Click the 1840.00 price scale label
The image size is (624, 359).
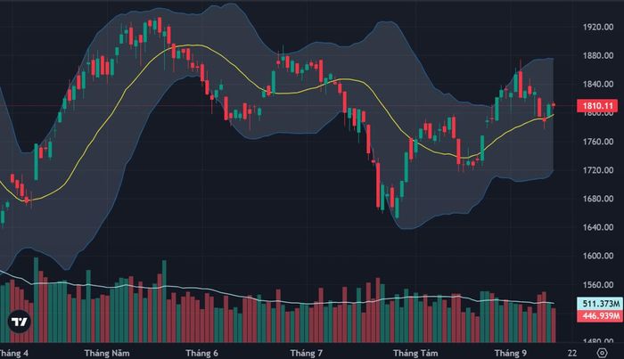(x=598, y=85)
